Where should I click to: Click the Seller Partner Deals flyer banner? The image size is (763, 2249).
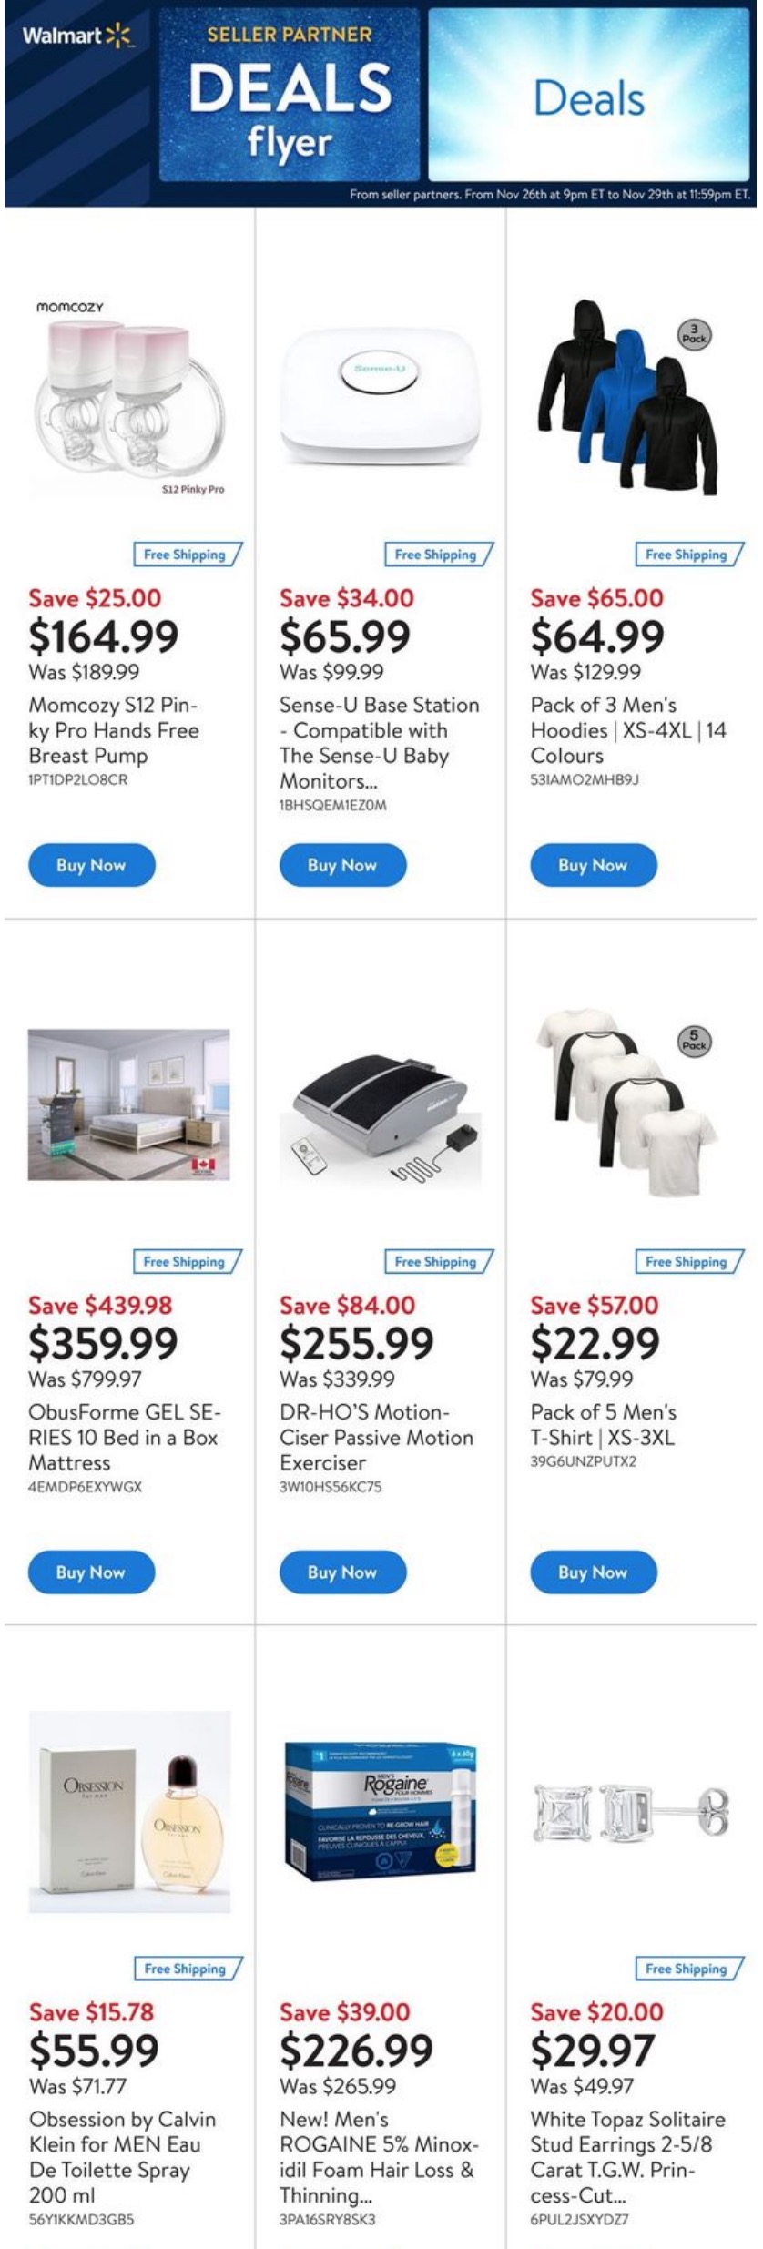pyautogui.click(x=290, y=97)
